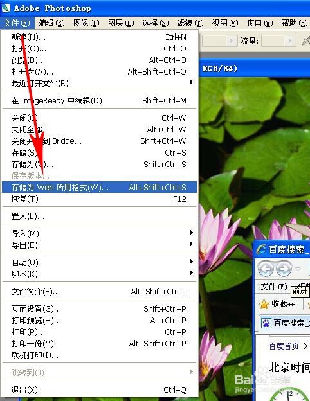This screenshot has height=401, width=310.
Task: Open the 编辑(E) menu
Action: [x=51, y=23]
